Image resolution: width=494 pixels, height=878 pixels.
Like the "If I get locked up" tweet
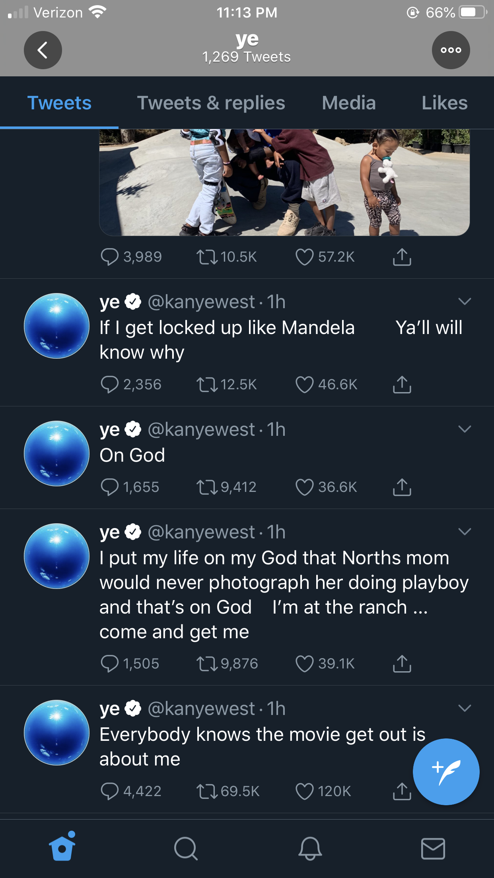click(x=305, y=385)
